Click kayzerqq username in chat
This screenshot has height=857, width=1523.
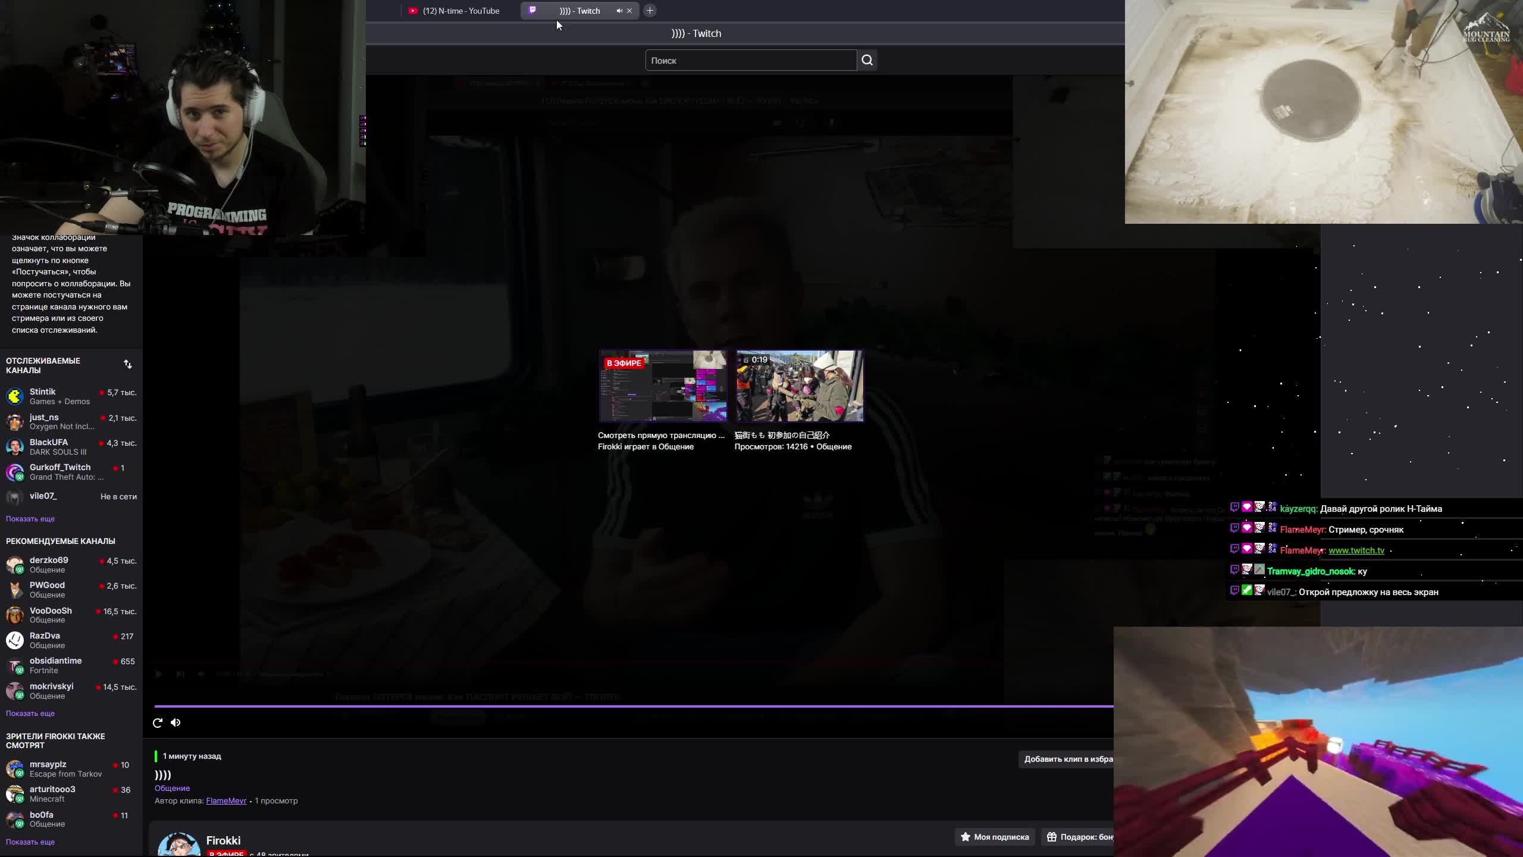pyautogui.click(x=1299, y=509)
